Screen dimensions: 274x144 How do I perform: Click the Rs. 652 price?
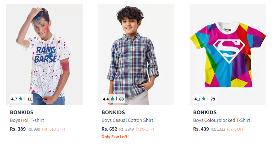click(110, 129)
